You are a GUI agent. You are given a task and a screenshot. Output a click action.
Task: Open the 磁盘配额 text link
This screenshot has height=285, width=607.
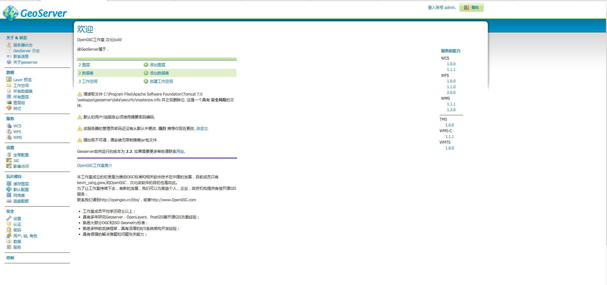click(21, 201)
